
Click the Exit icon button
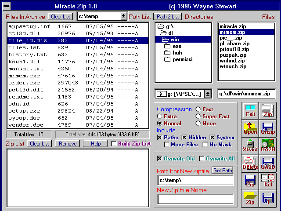250,110
